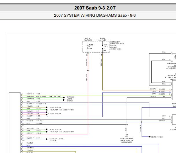This screenshot has height=153, width=176.
Task: Select pin 5 "BLU/WHT" wire label
Action: [x=30, y=104]
